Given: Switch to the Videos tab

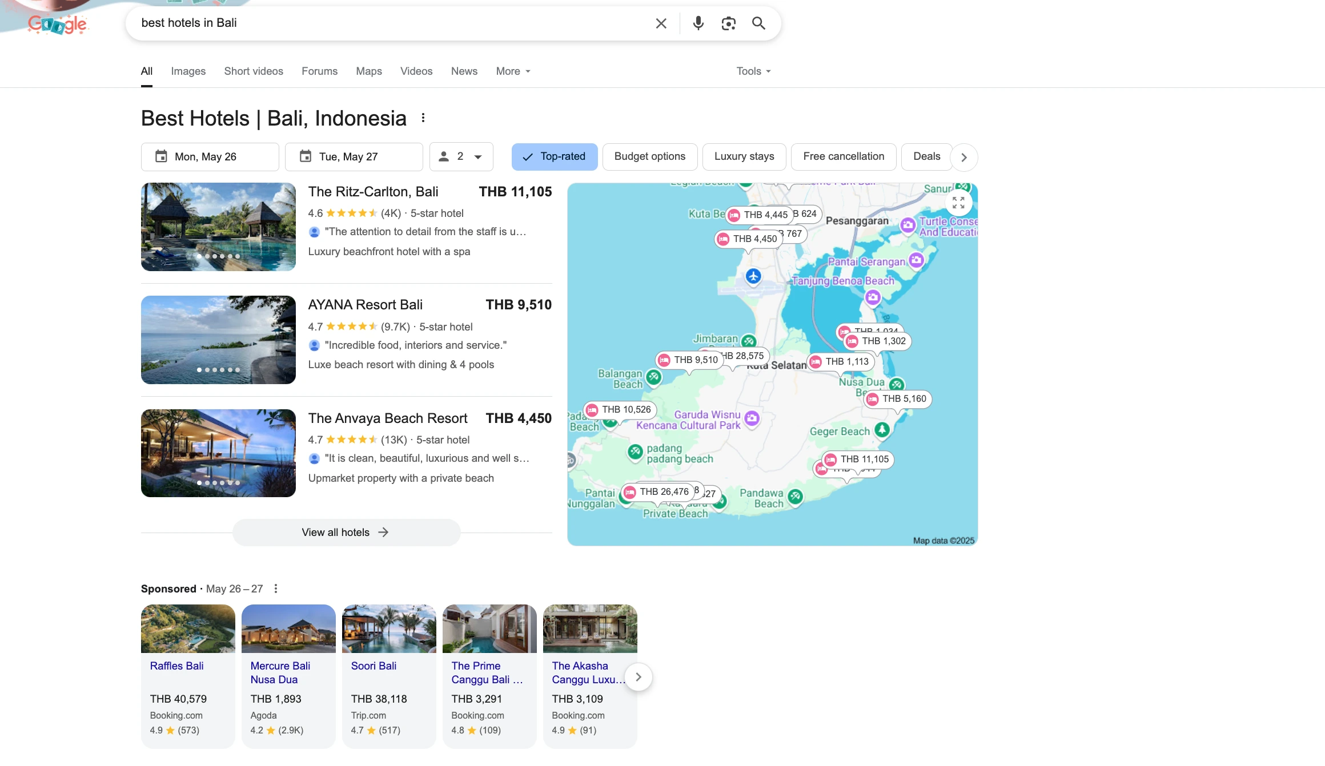Looking at the screenshot, I should [416, 71].
